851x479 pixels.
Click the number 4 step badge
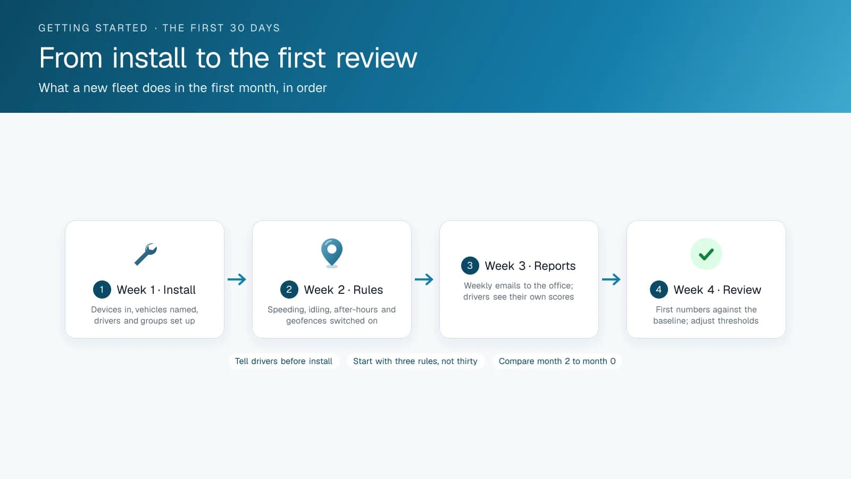(659, 290)
